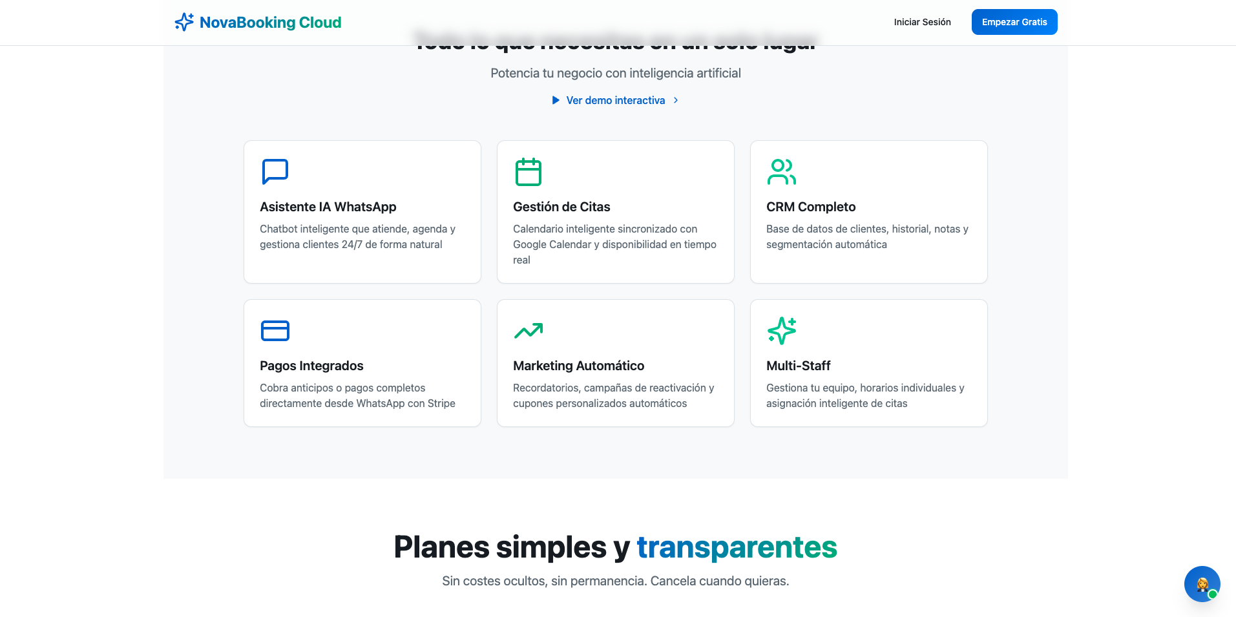Open the Iniciar Sesión link

[x=922, y=22]
